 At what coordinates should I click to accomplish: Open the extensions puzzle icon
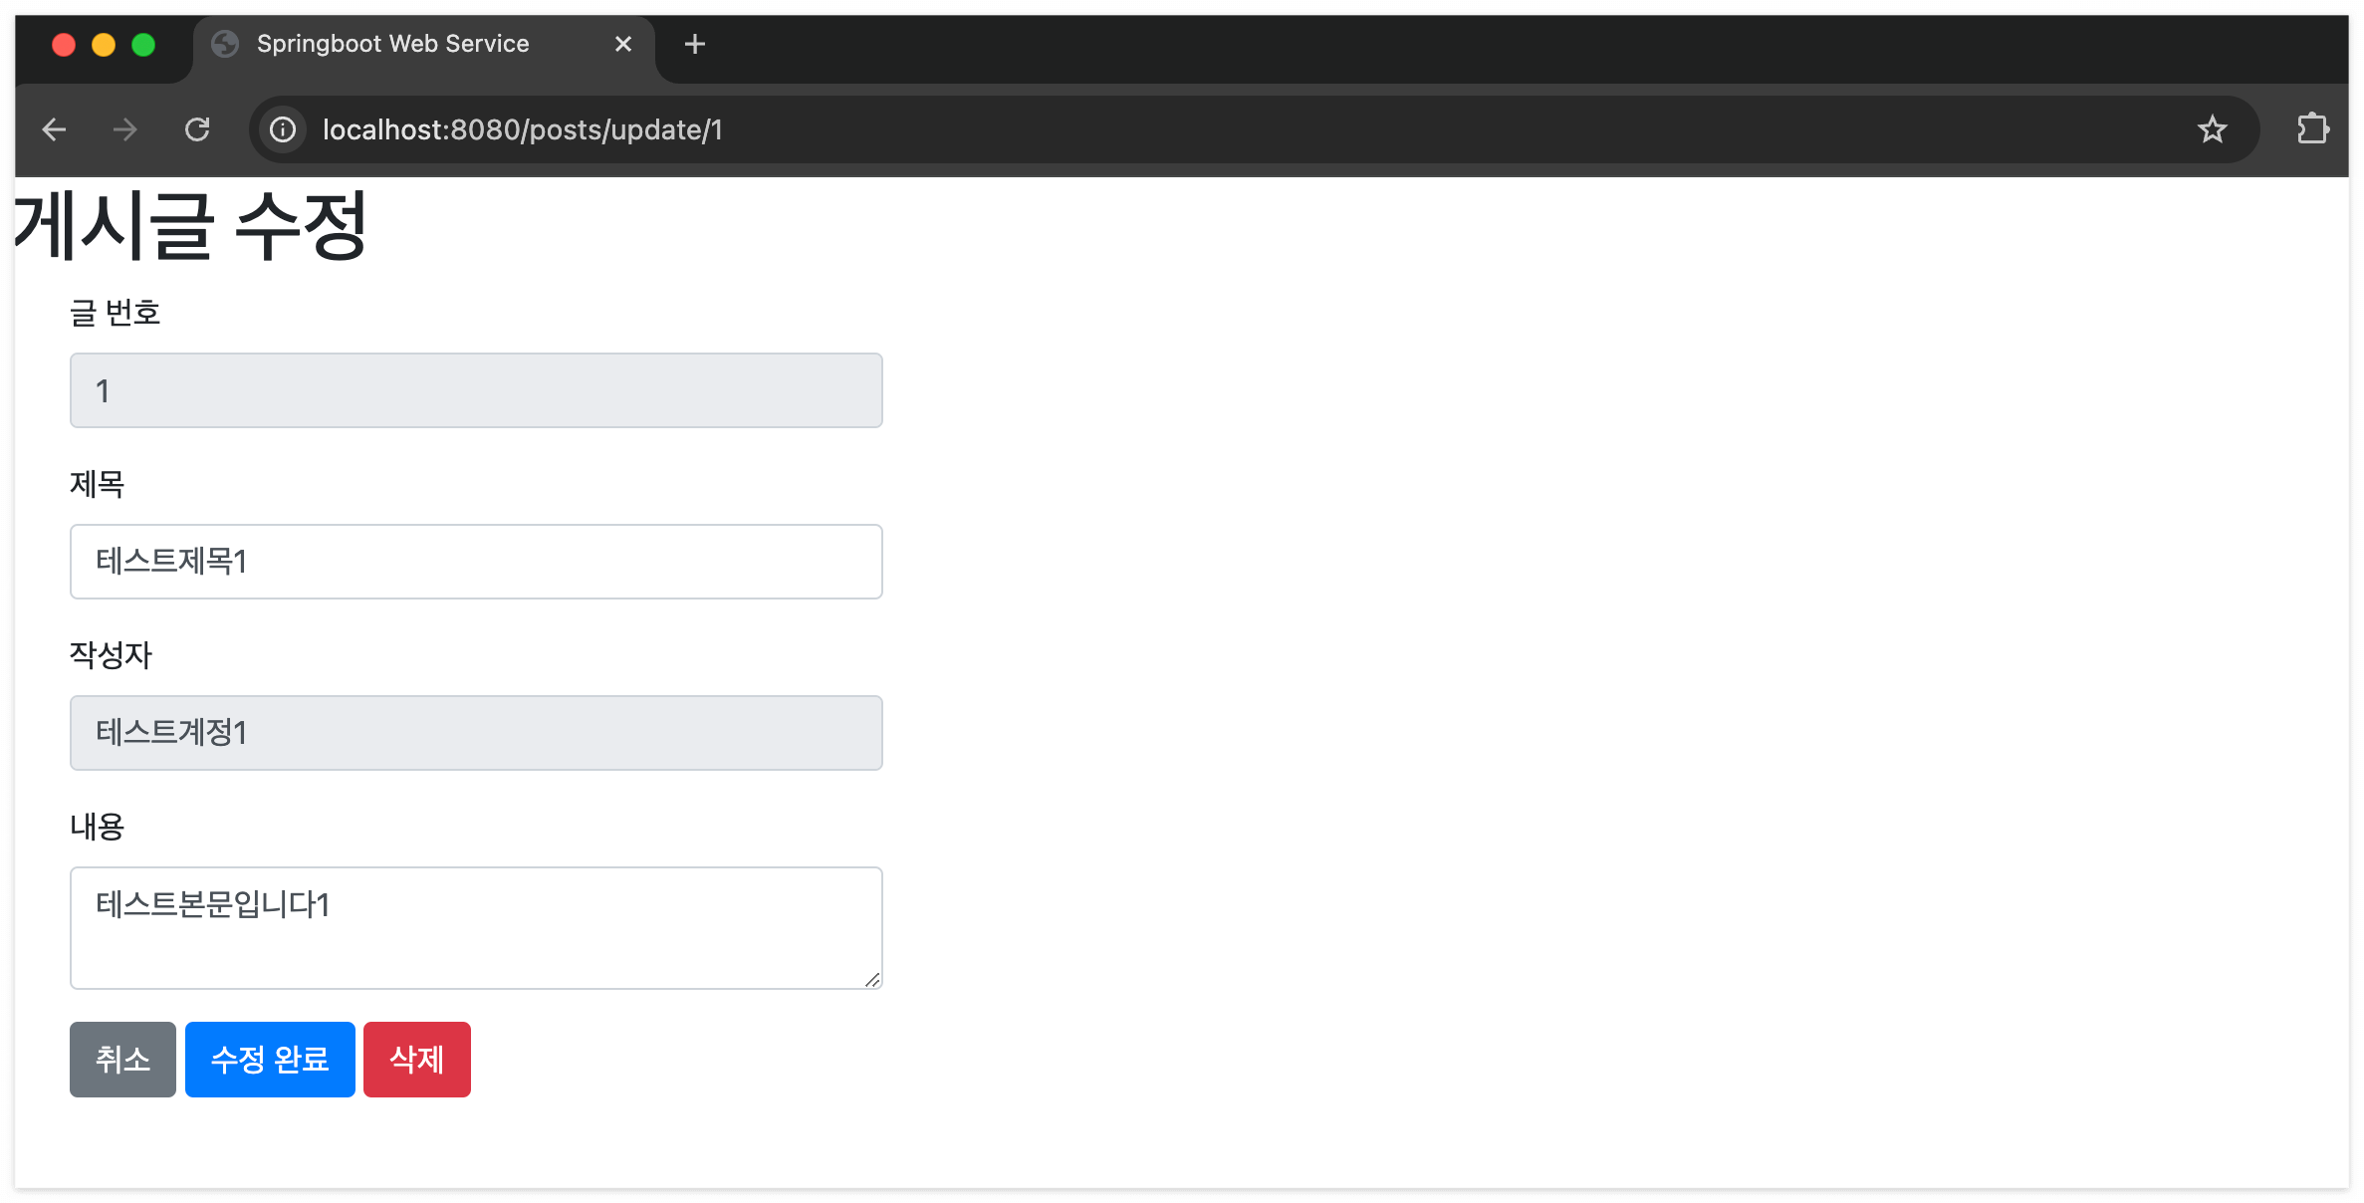coord(2312,129)
